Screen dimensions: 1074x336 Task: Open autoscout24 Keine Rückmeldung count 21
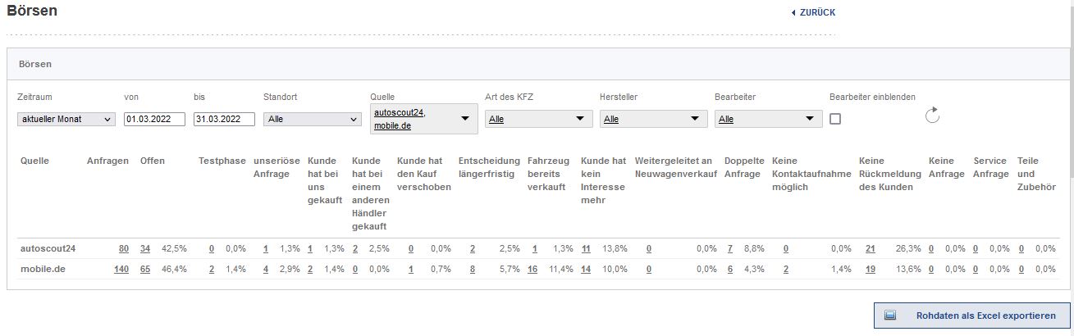871,248
